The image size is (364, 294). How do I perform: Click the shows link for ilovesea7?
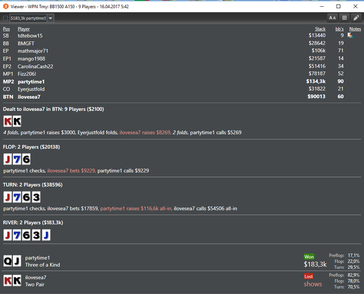click(313, 284)
